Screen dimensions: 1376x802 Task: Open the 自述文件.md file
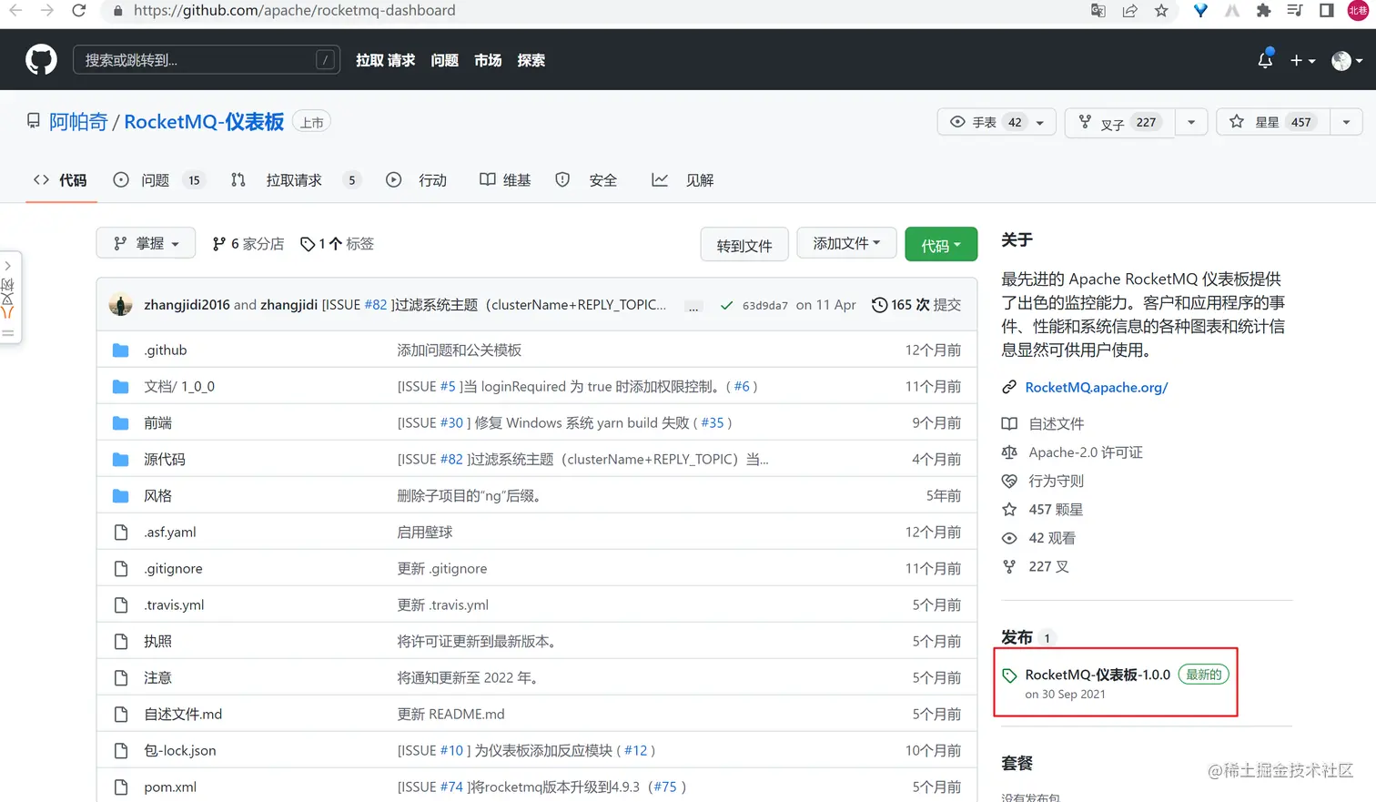tap(183, 715)
